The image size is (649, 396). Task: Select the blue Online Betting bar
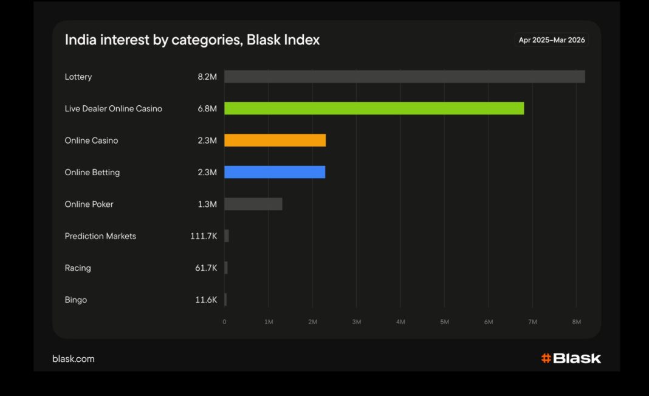click(275, 172)
